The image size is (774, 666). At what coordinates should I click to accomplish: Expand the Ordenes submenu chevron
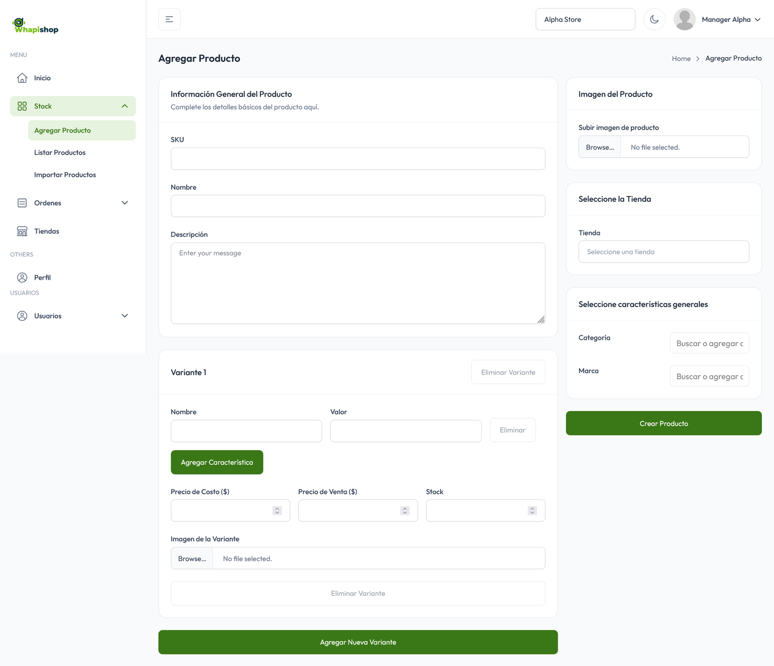coord(125,203)
